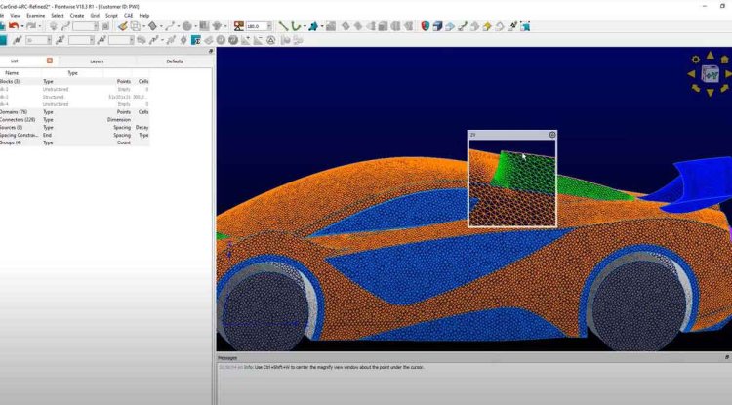Image resolution: width=732 pixels, height=405 pixels.
Task: Open the Help menu
Action: tap(144, 16)
